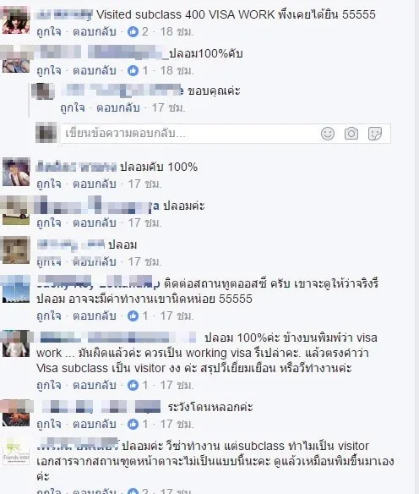
Task: Click ถูกใจ under the working visa comment
Action: tap(49, 385)
